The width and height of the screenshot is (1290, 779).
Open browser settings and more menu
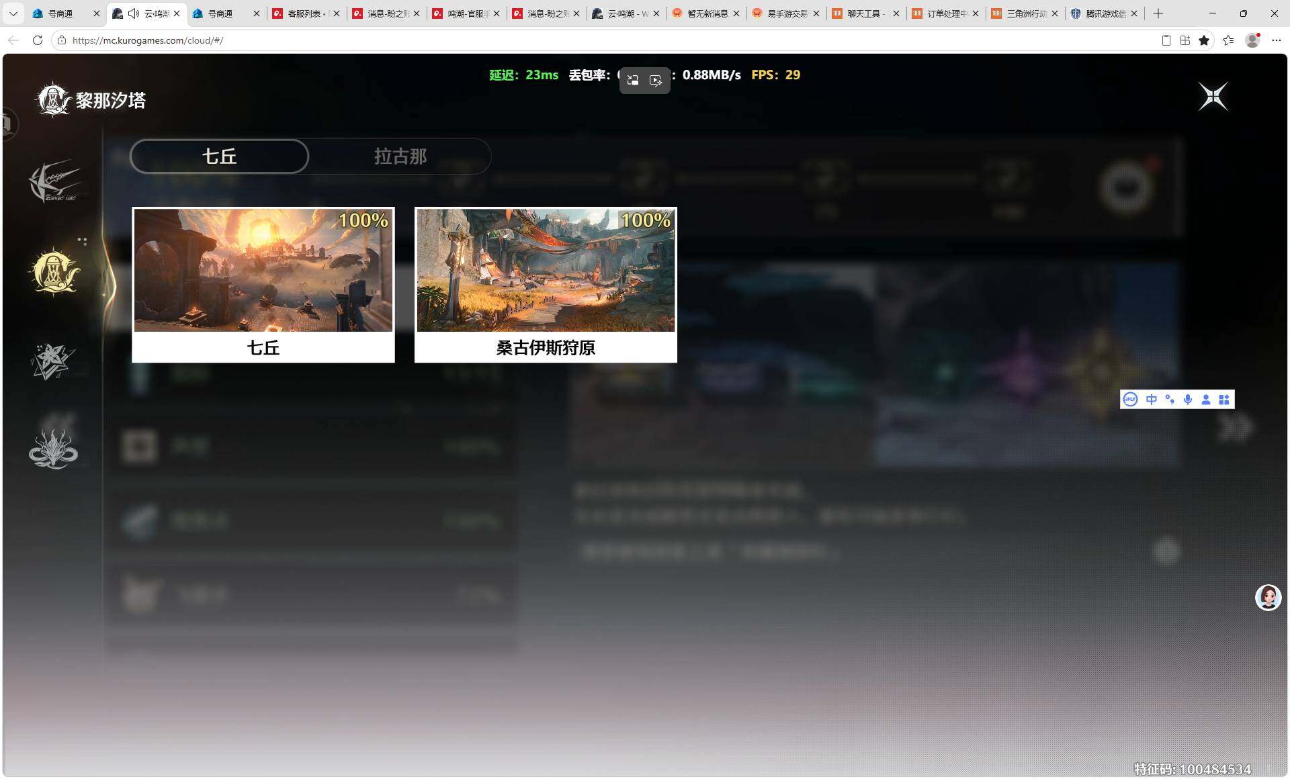coord(1277,40)
